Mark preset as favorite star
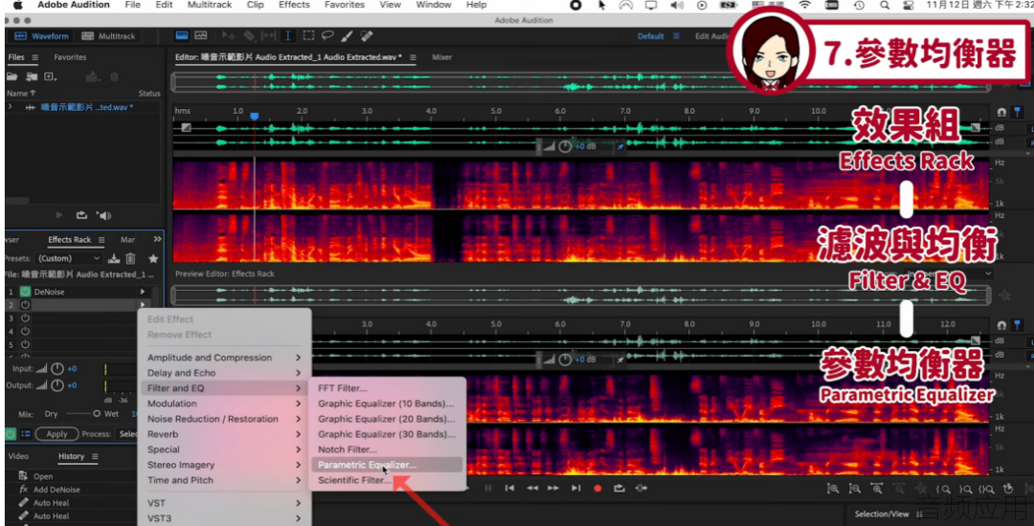1034x526 pixels. point(153,259)
